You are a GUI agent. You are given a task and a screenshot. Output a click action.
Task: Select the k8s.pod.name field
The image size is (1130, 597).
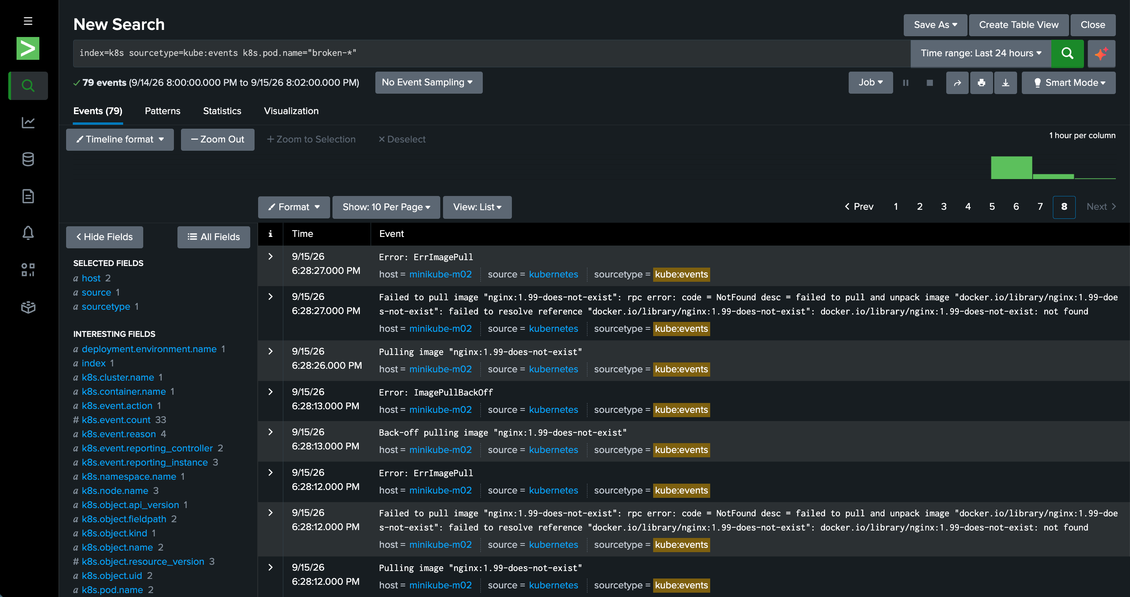pos(112,590)
